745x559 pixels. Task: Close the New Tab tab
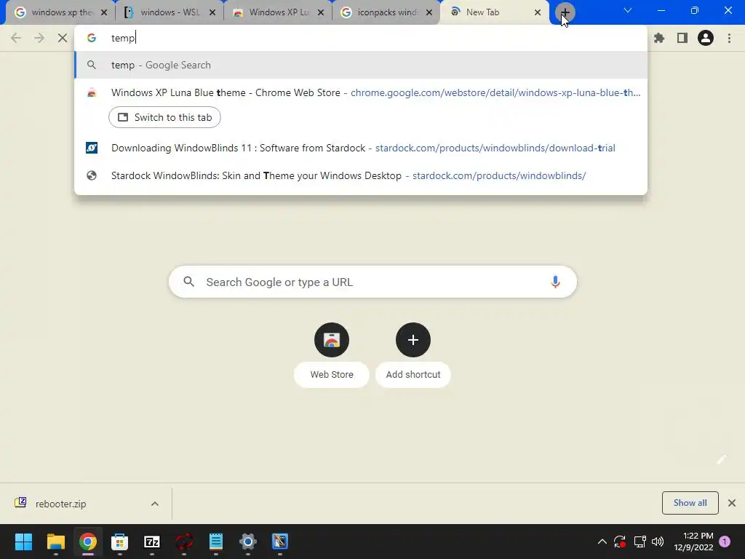pos(538,12)
